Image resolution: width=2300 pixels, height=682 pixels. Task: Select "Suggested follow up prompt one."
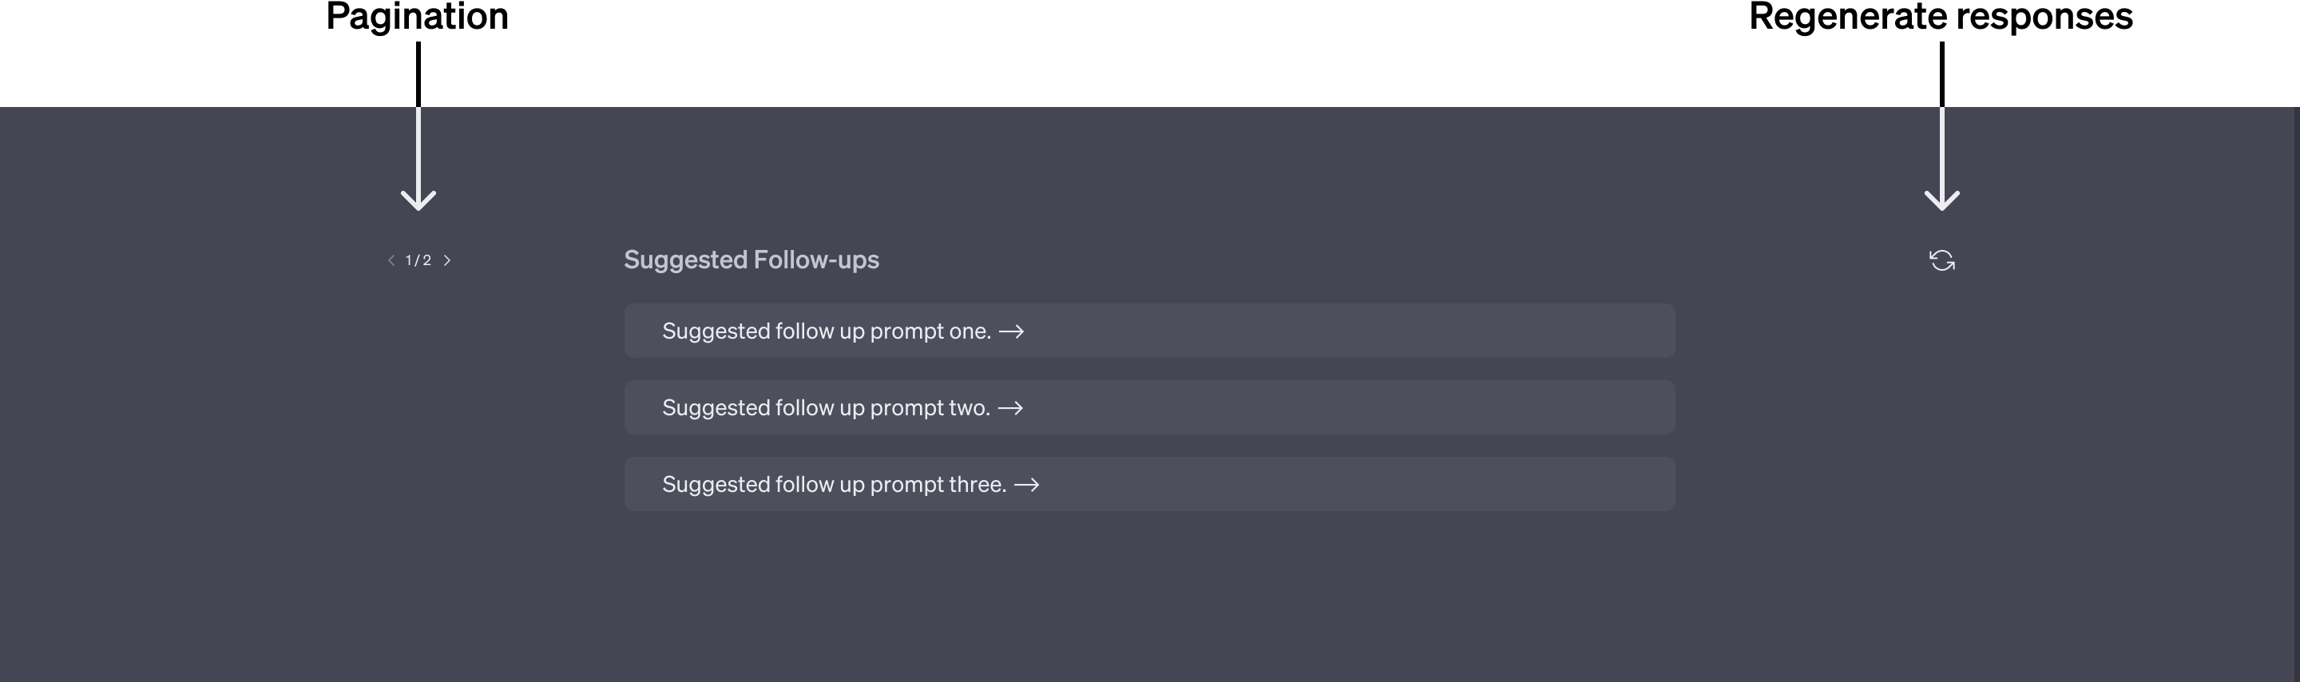826,331
